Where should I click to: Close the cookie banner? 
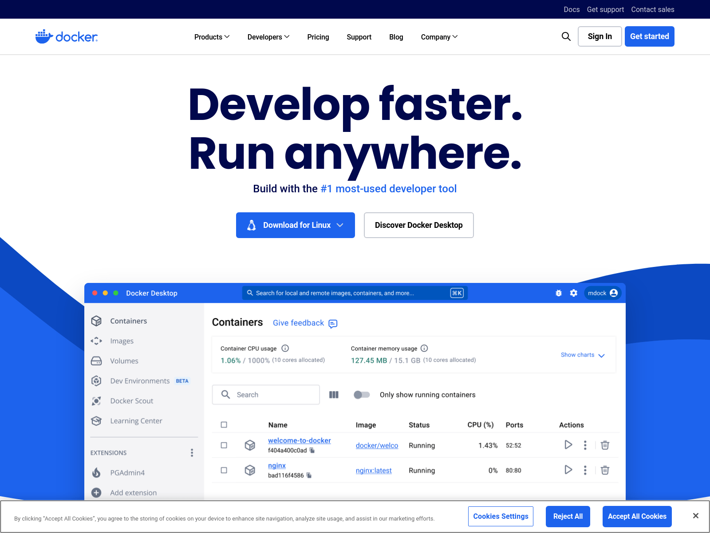[x=696, y=516]
